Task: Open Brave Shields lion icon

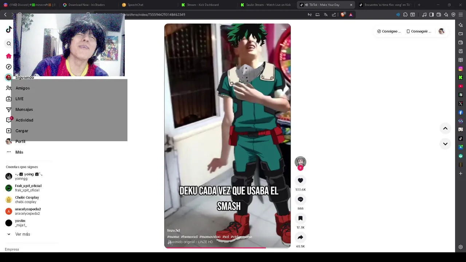Action: (x=343, y=15)
